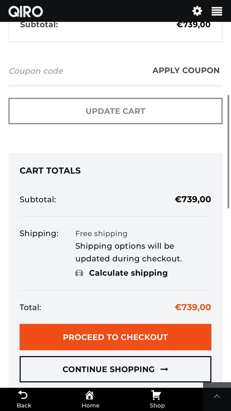Image resolution: width=231 pixels, height=411 pixels.
Task: Open Shop via cart icon
Action: click(156, 395)
